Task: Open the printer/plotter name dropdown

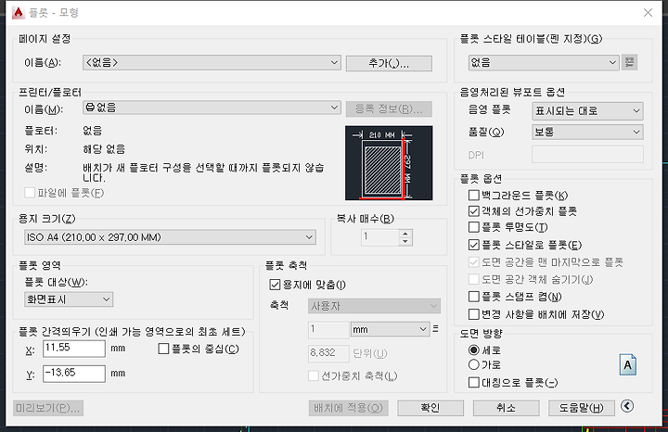Action: (212, 108)
